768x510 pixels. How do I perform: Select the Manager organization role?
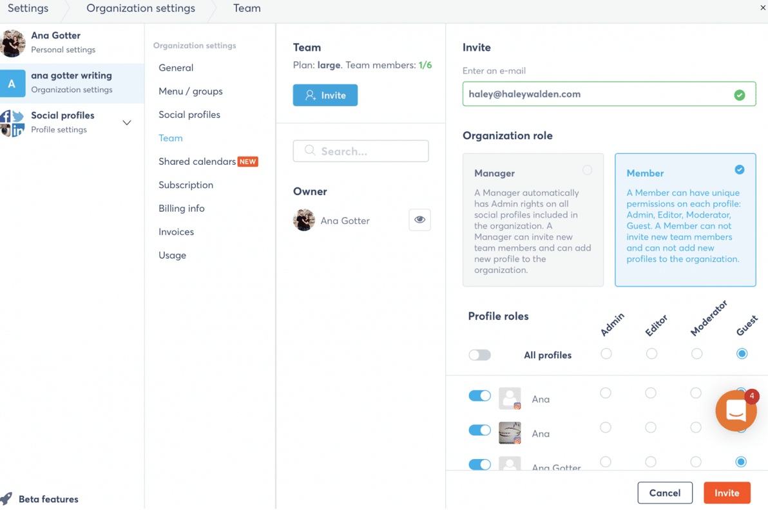click(x=533, y=220)
